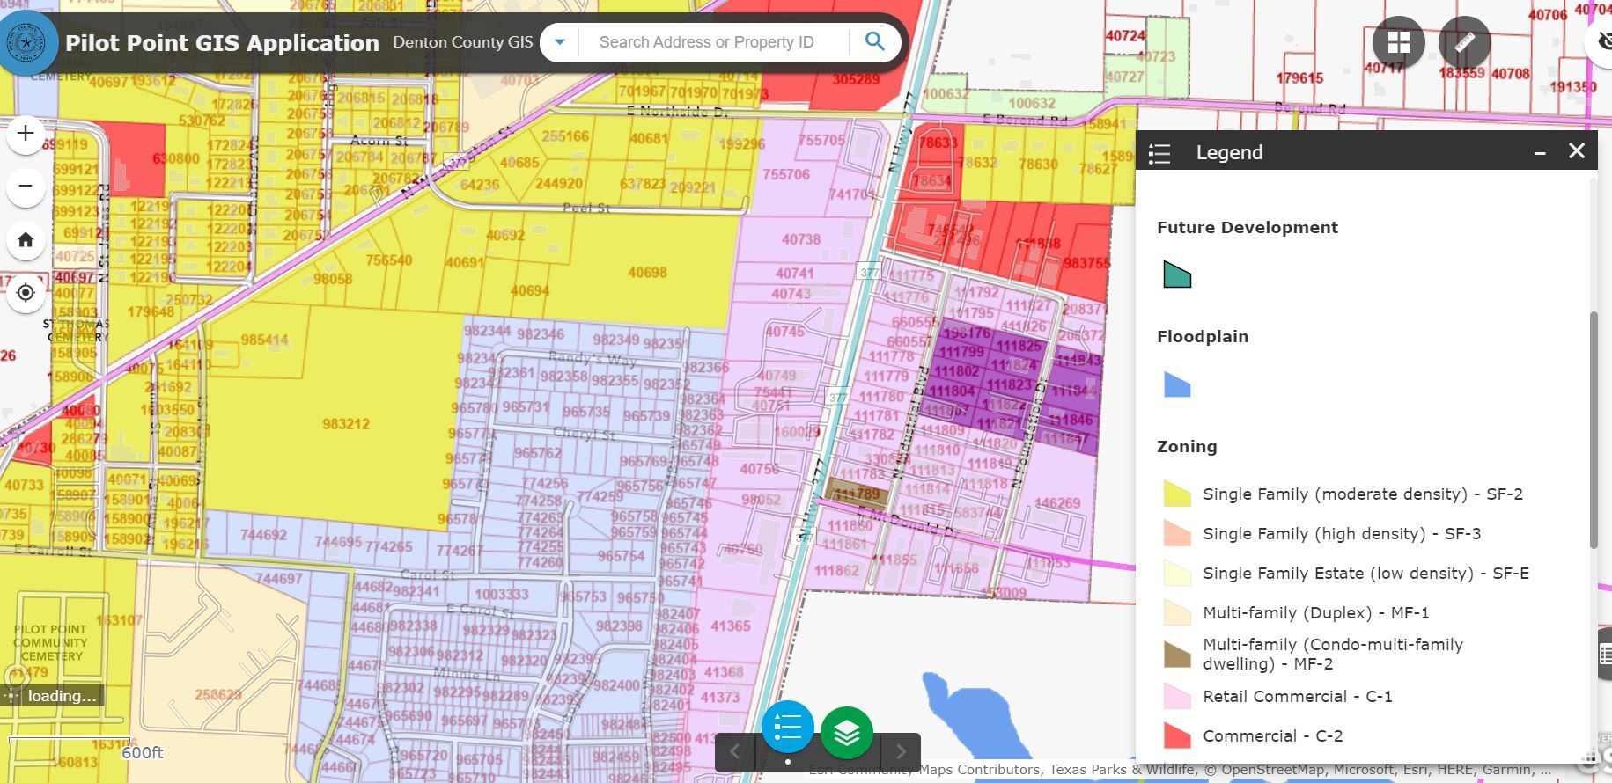
Task: Close the Legend panel
Action: coord(1577,151)
